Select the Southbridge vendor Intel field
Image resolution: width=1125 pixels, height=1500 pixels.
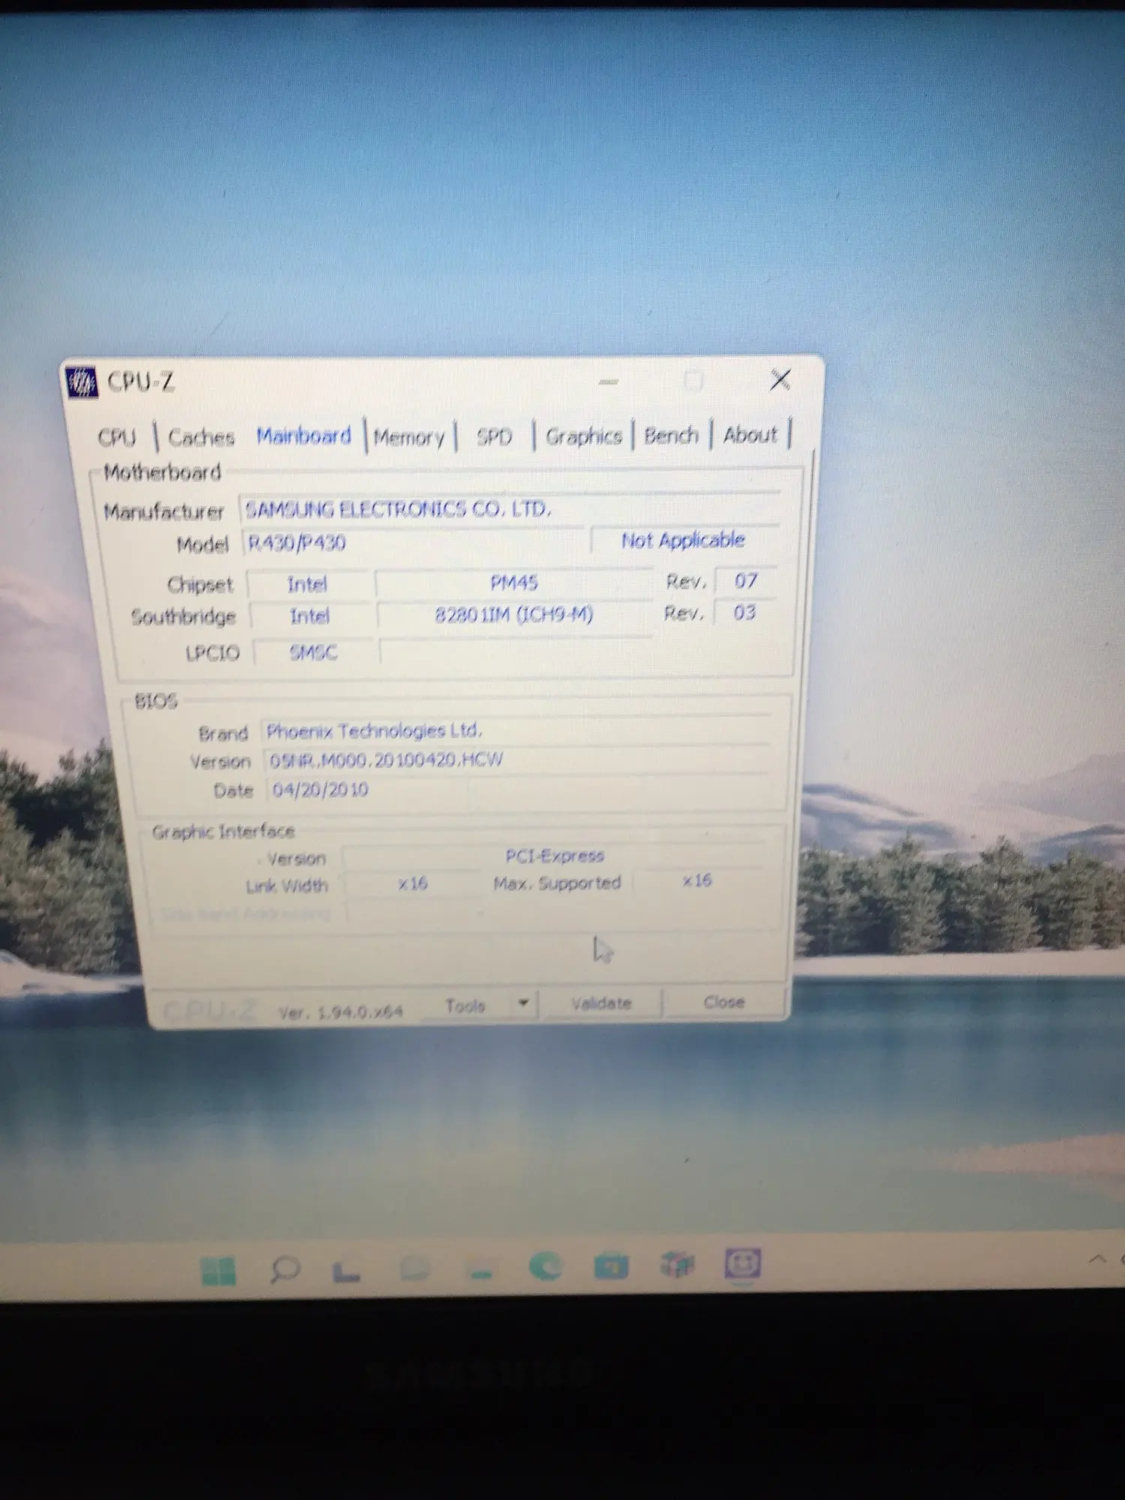pyautogui.click(x=310, y=616)
